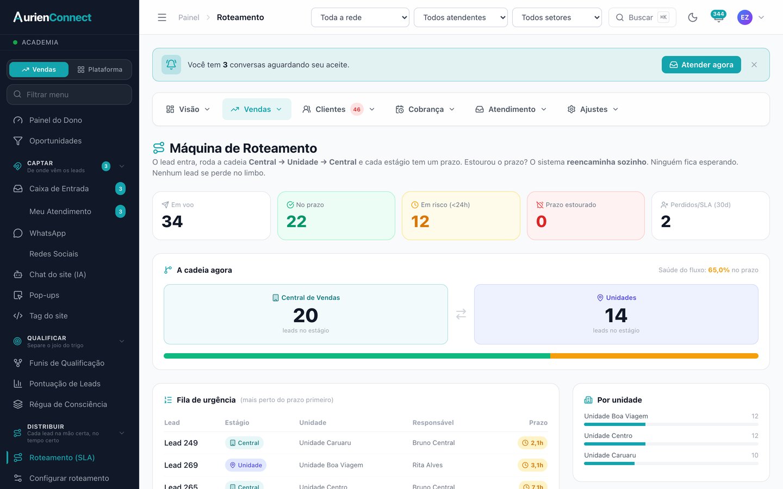Click the Unidade Boa Viagem progress bar
This screenshot has height=489, width=783.
tap(671, 424)
